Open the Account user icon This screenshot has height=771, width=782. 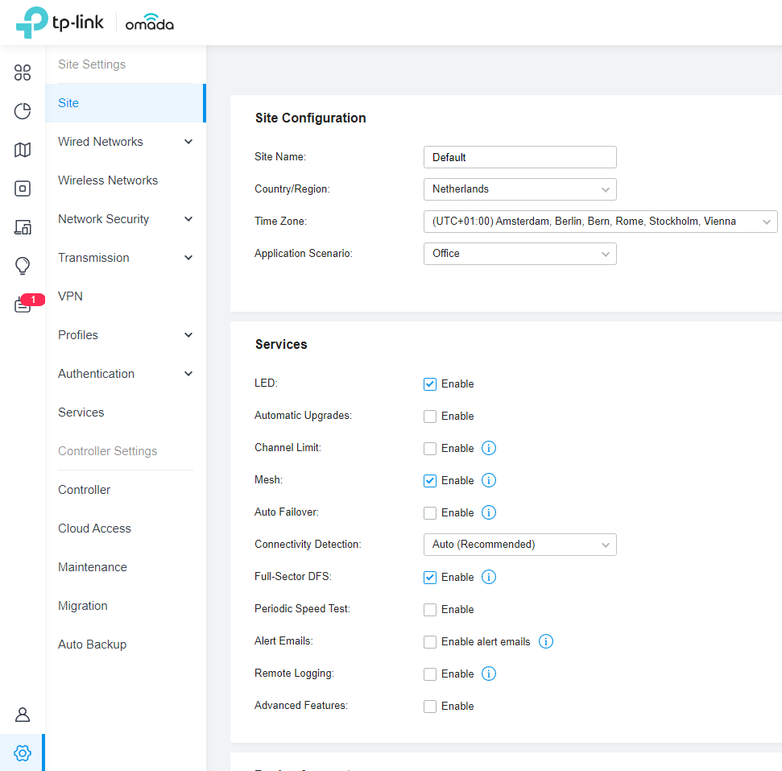pyautogui.click(x=23, y=715)
